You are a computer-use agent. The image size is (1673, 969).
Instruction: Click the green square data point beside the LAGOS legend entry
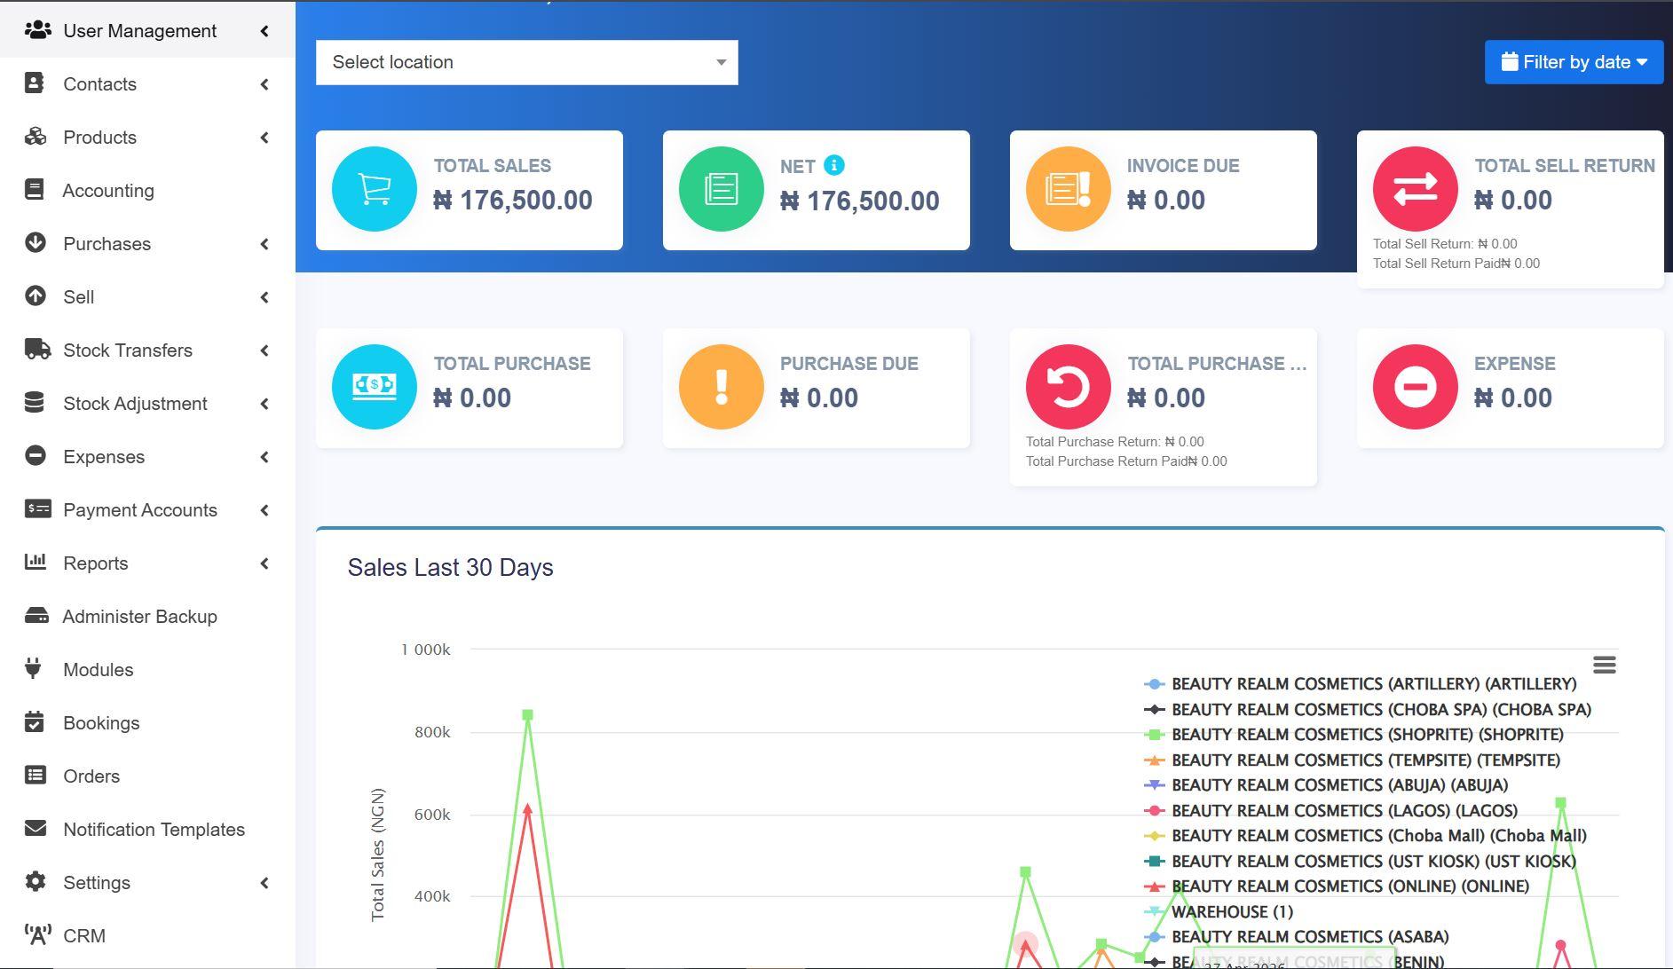1561,803
